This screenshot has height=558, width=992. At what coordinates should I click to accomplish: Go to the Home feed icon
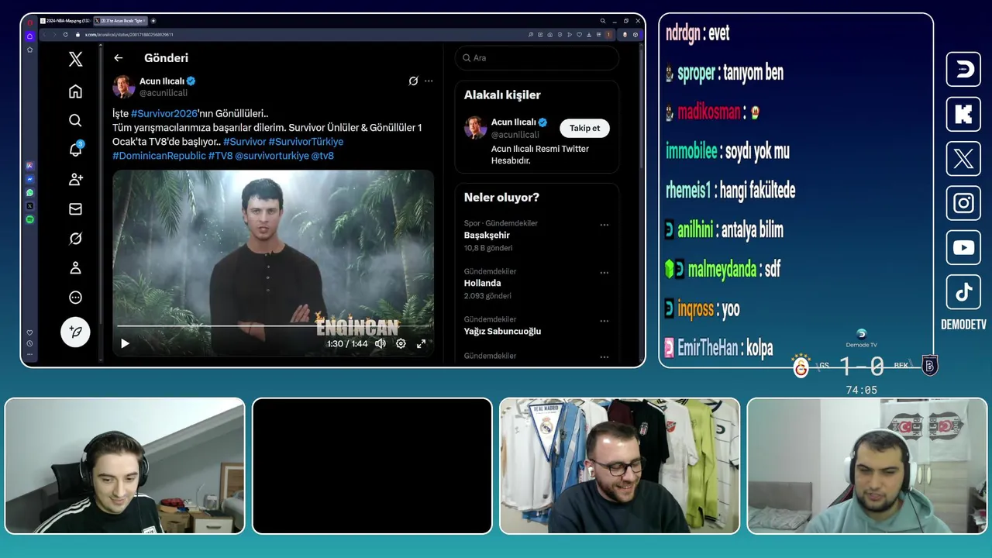pyautogui.click(x=75, y=91)
